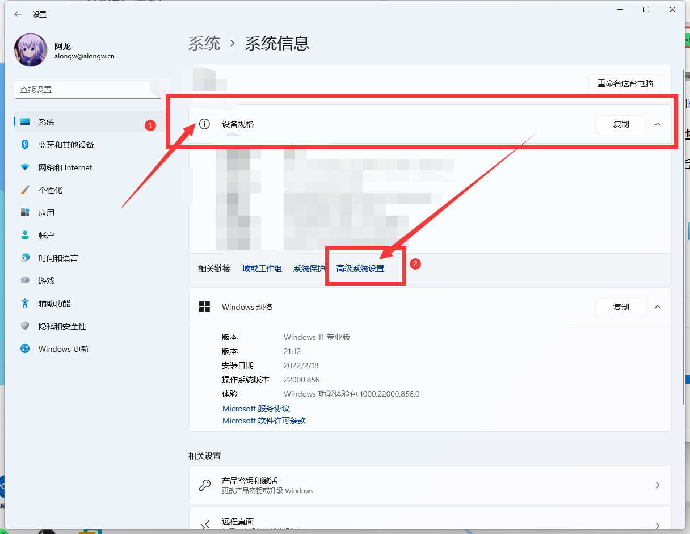The image size is (690, 534).
Task: Expand 产品密钥和激活 arrow
Action: 658,485
